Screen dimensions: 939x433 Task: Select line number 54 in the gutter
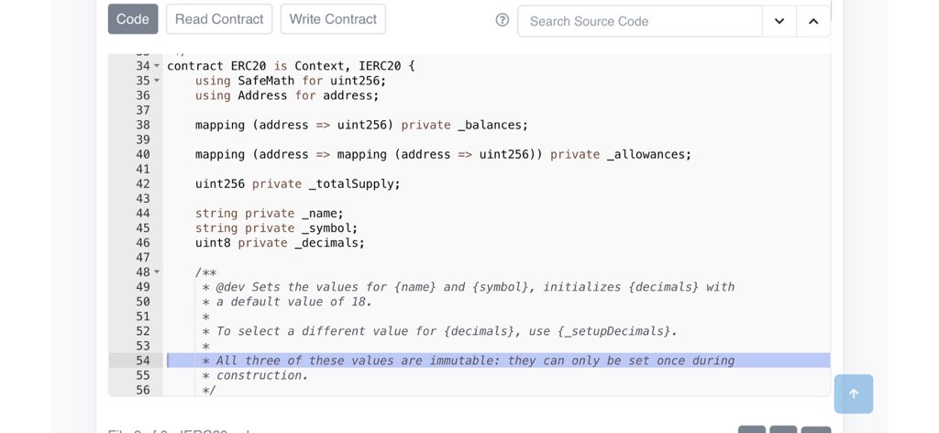[x=142, y=361]
